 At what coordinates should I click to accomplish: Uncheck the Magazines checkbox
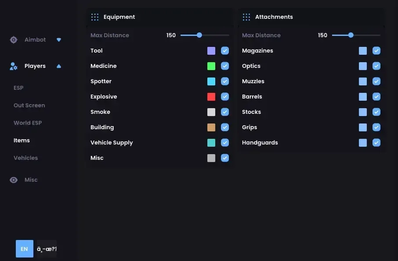tap(376, 51)
